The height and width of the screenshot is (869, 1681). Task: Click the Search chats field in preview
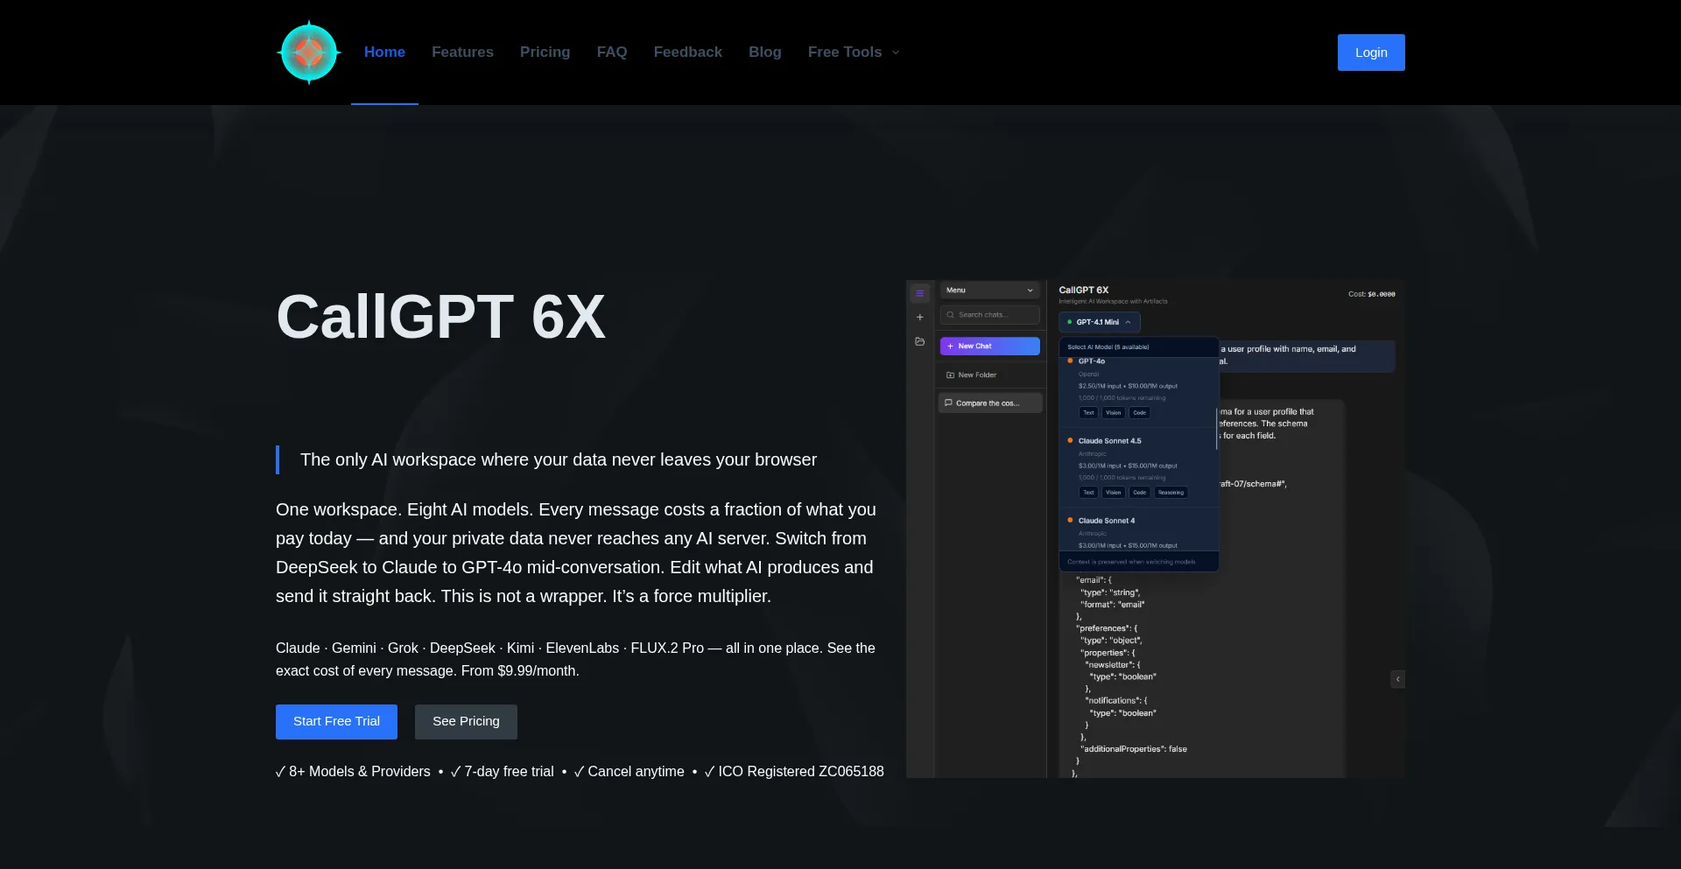pyautogui.click(x=990, y=315)
